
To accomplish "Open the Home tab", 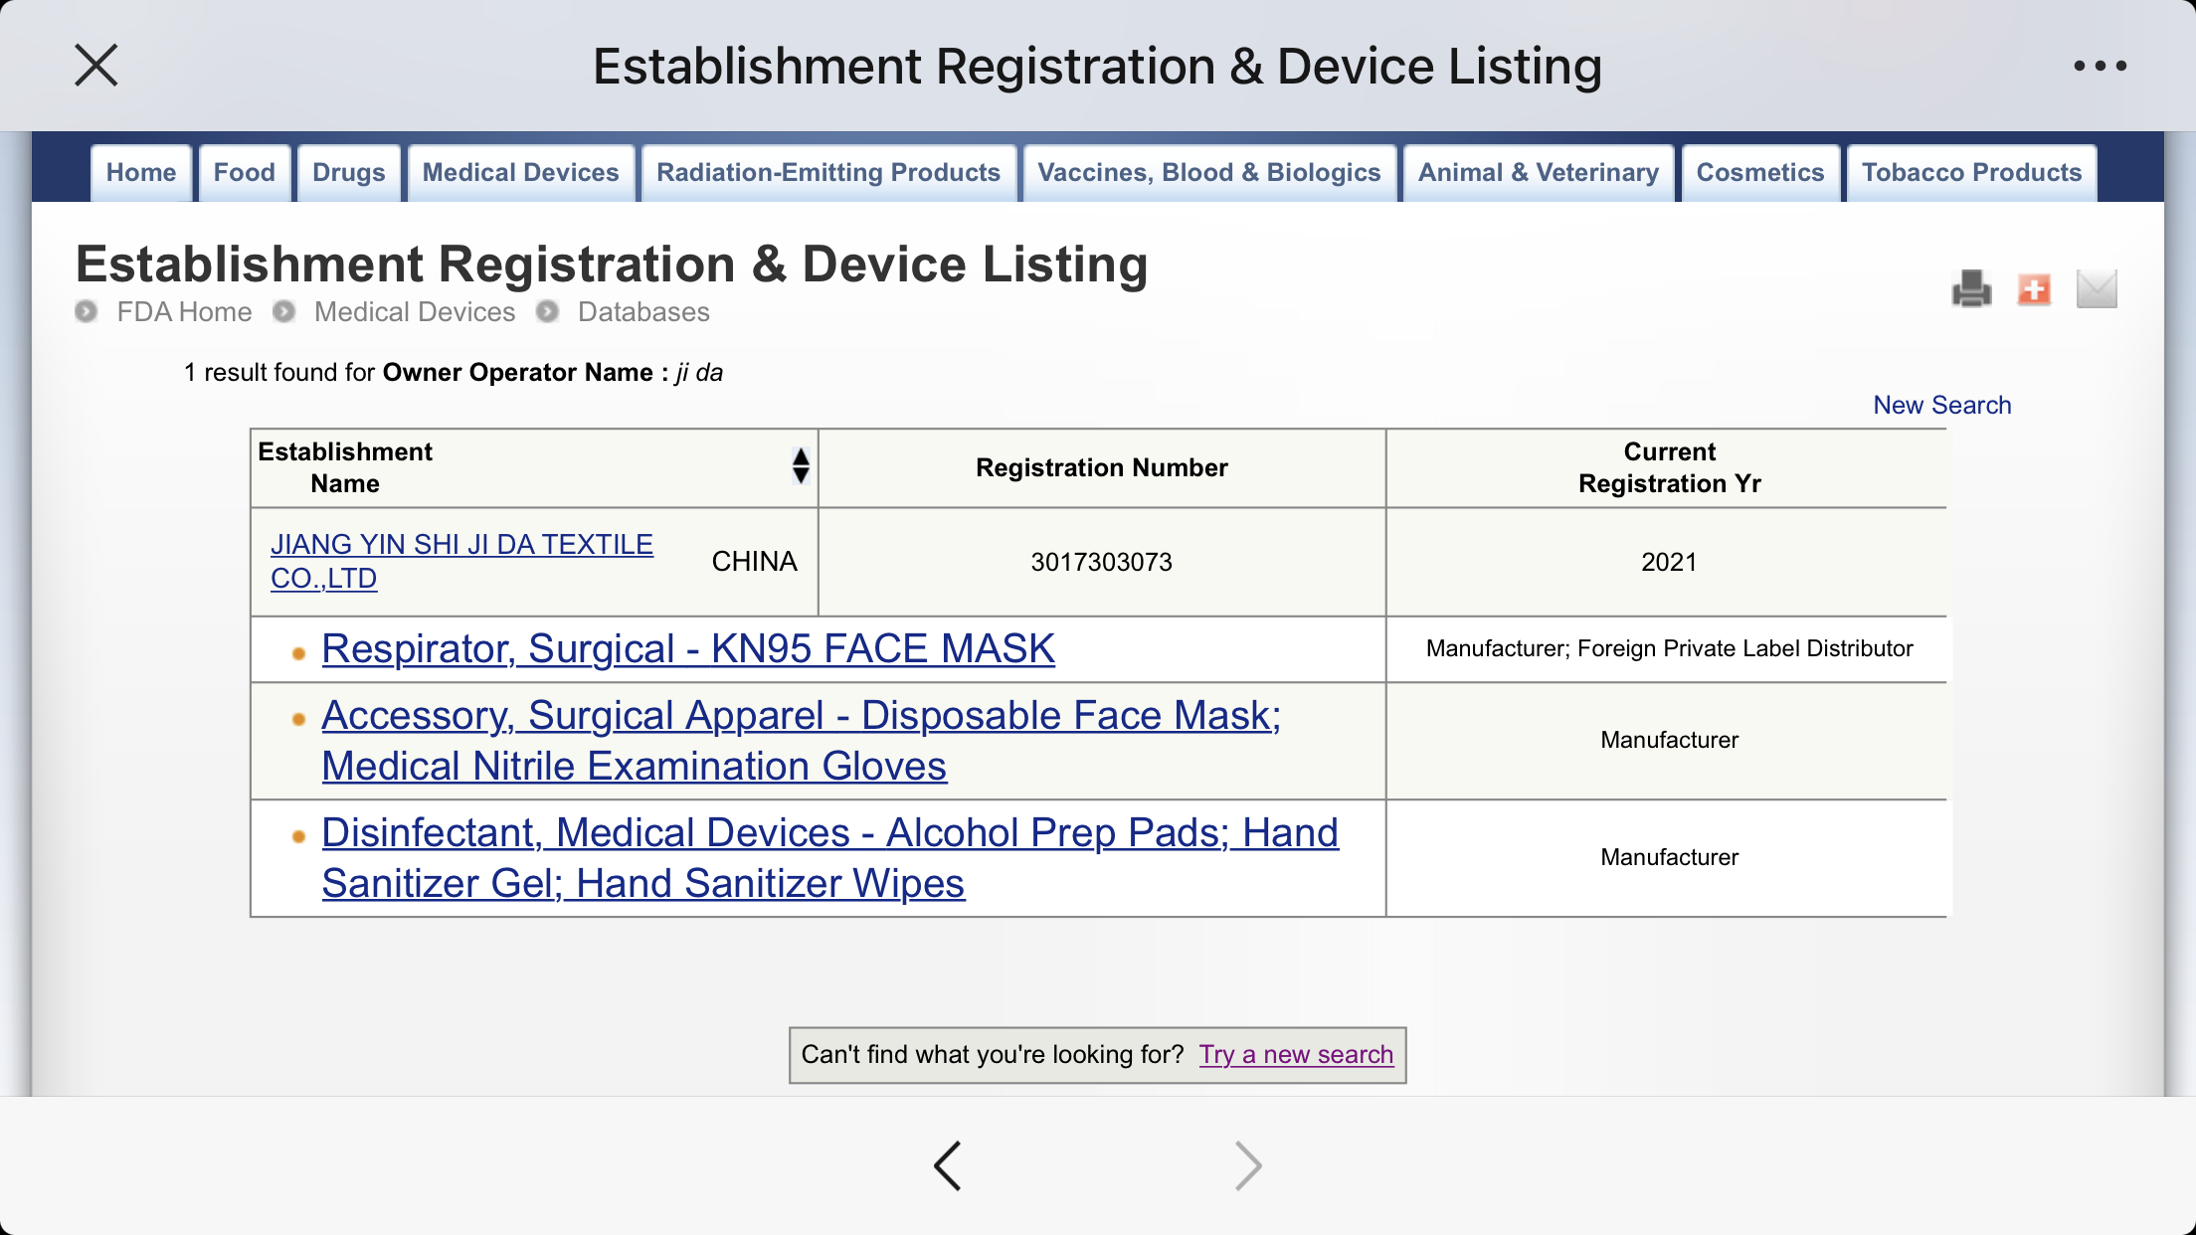I will tap(141, 173).
